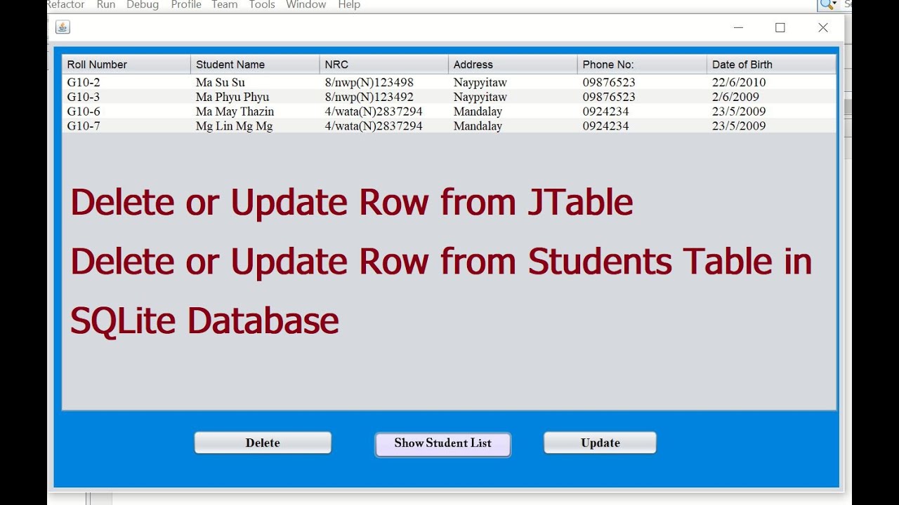
Task: Click the Address column header
Action: [513, 65]
